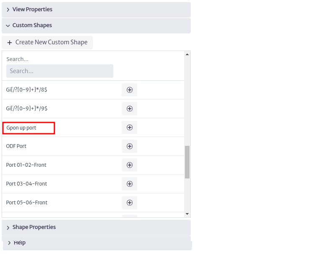Screen dimensions: 310x262
Task: Click the plus icon beside Create New Custom Shape
Action: (x=10, y=43)
